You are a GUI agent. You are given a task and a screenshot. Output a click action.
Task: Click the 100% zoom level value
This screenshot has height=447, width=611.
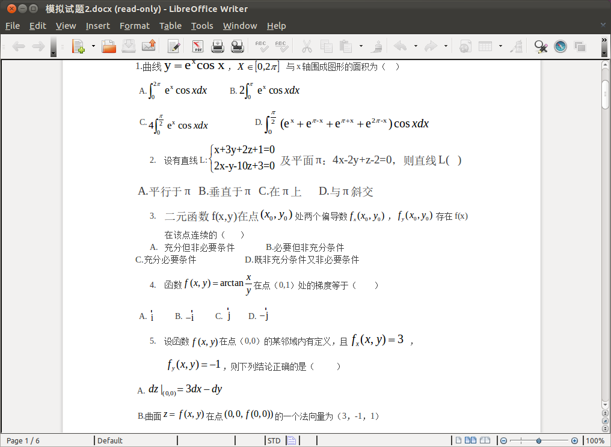point(595,440)
